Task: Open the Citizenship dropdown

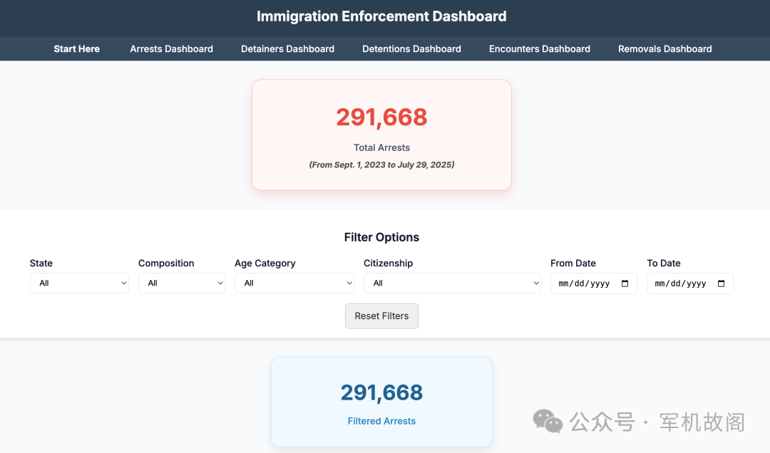Action: tap(452, 283)
